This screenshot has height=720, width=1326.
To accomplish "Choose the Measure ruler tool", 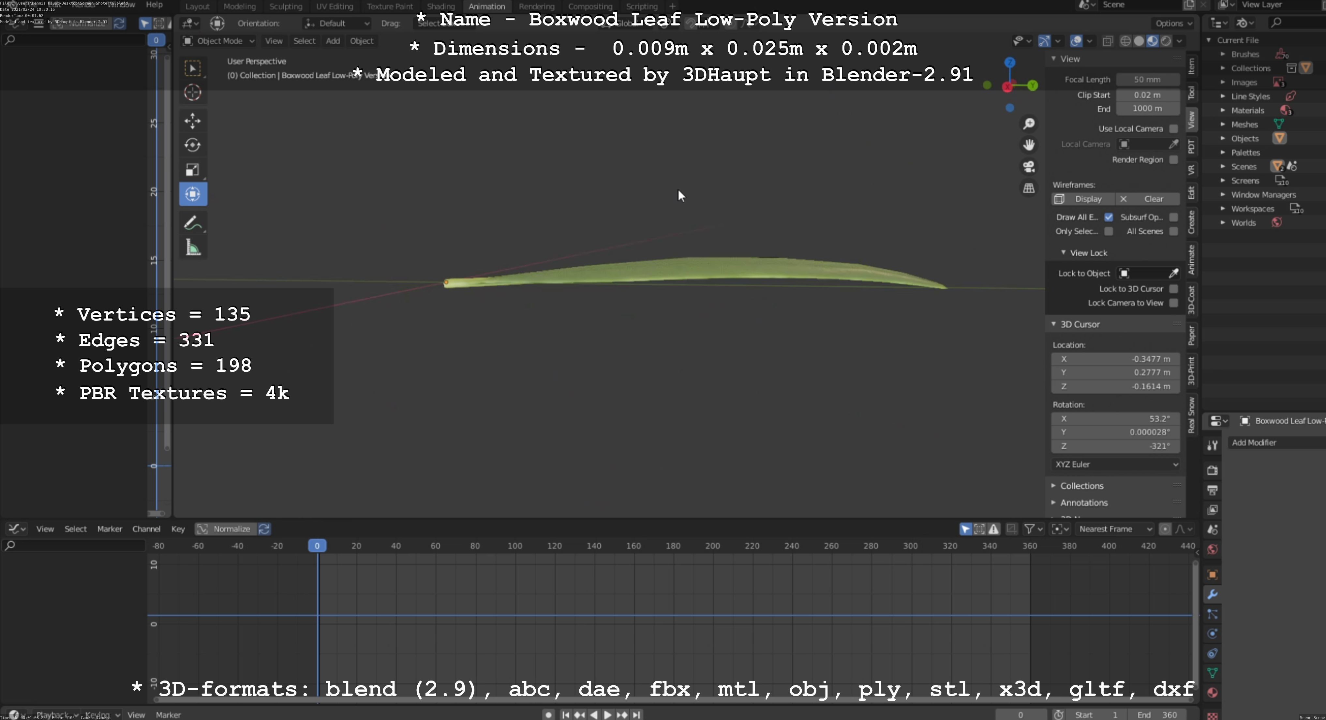I will [x=192, y=248].
